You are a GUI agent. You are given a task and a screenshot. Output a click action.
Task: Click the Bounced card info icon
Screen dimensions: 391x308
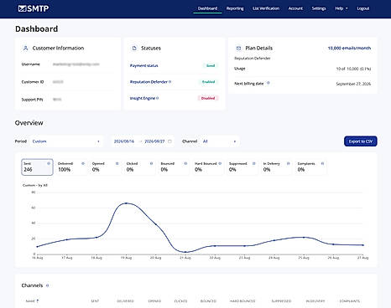185,163
